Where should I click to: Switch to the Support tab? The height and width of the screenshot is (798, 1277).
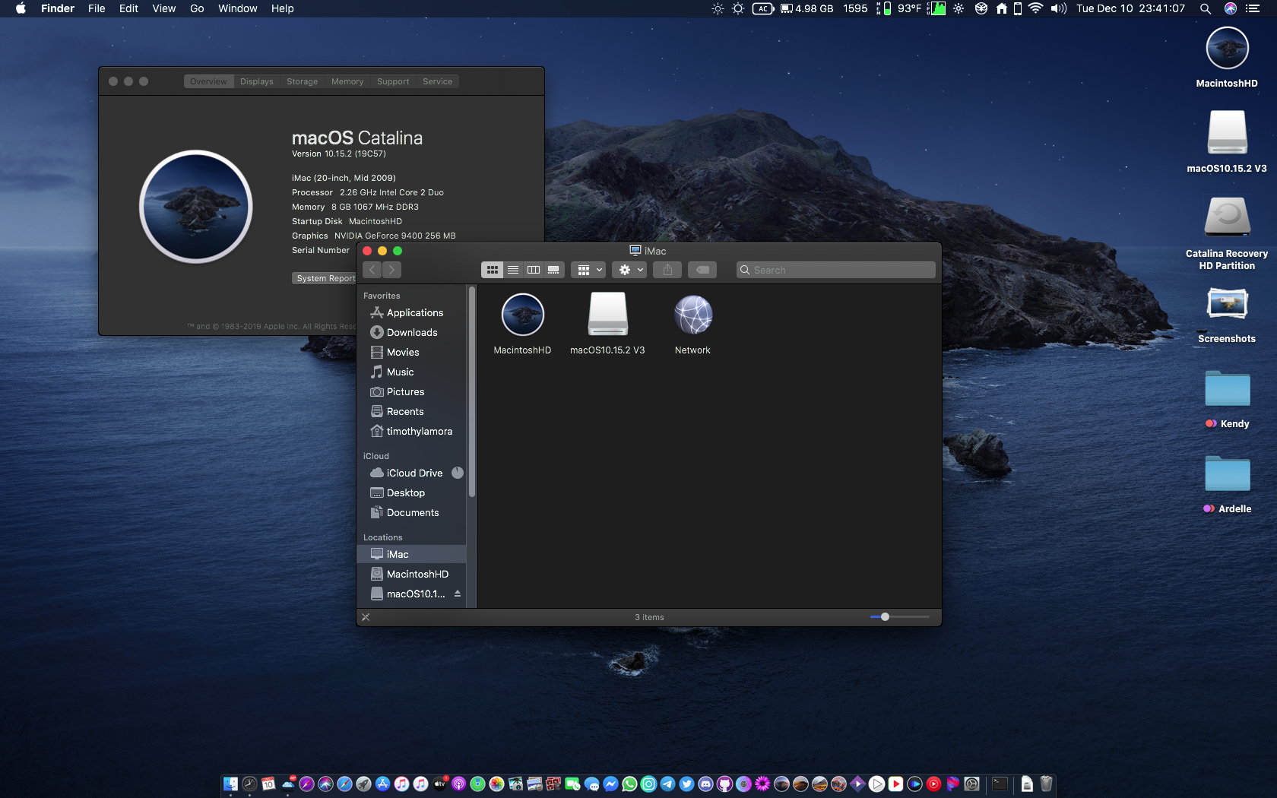[x=393, y=81]
